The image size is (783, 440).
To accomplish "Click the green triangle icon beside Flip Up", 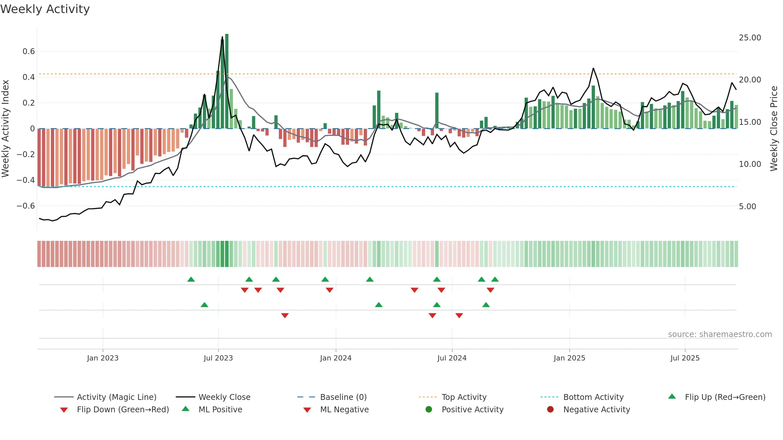I will pos(672,396).
